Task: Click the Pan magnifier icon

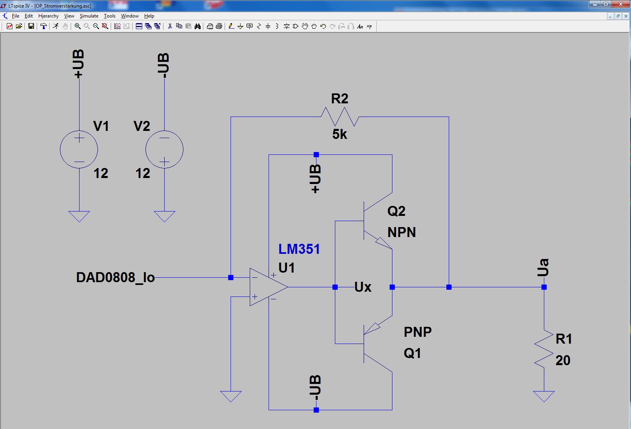Action: [87, 26]
